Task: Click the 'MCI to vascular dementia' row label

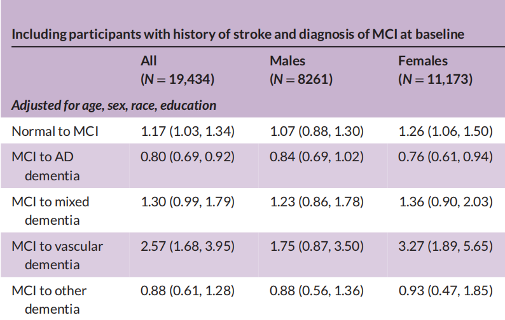Action: (57, 255)
